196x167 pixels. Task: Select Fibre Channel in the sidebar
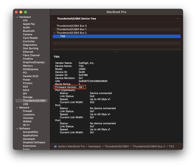(x=31, y=55)
